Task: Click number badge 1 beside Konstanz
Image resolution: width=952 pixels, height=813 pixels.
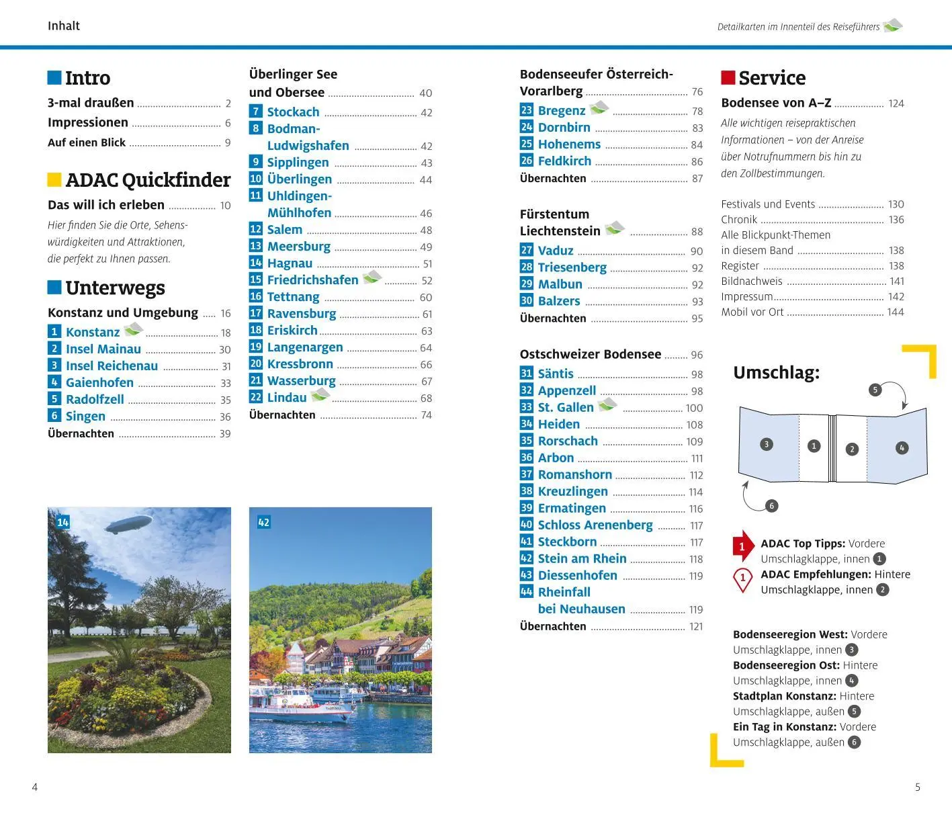Action: pyautogui.click(x=54, y=331)
